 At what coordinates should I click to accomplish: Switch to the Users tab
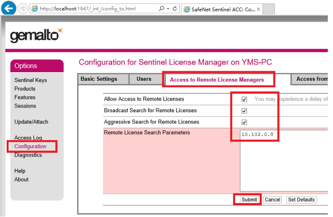147,79
